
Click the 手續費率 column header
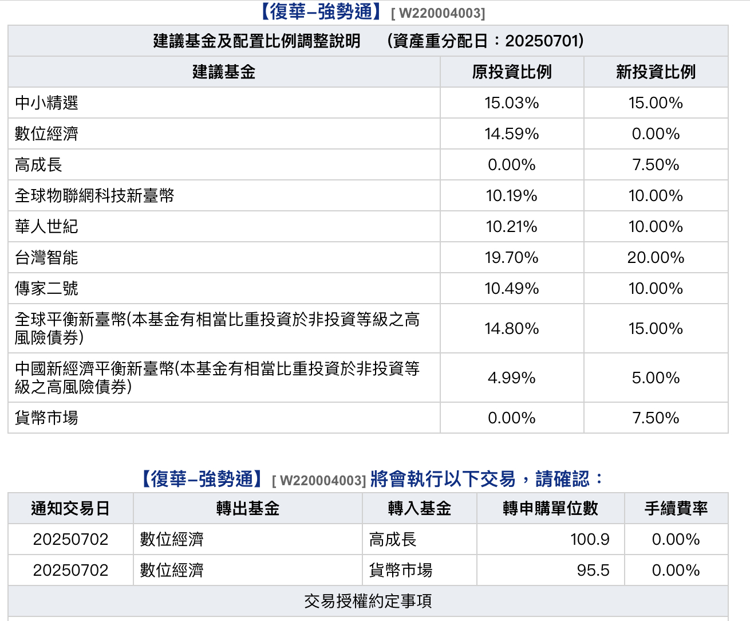(x=676, y=509)
